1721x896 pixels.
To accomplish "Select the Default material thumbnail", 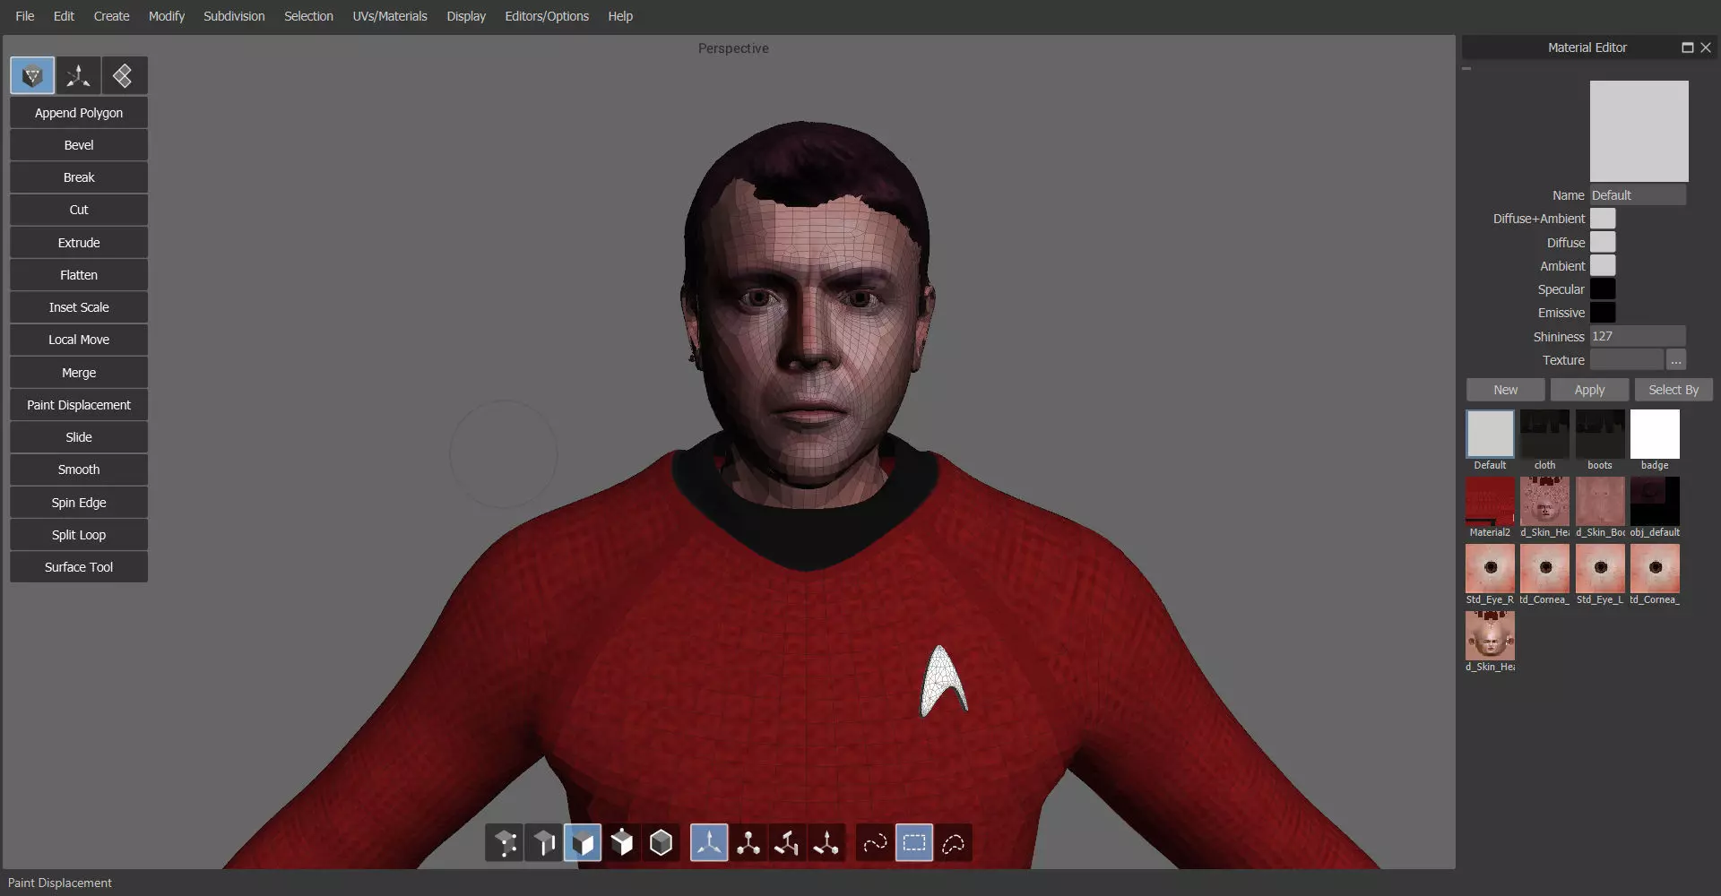I will pos(1491,434).
